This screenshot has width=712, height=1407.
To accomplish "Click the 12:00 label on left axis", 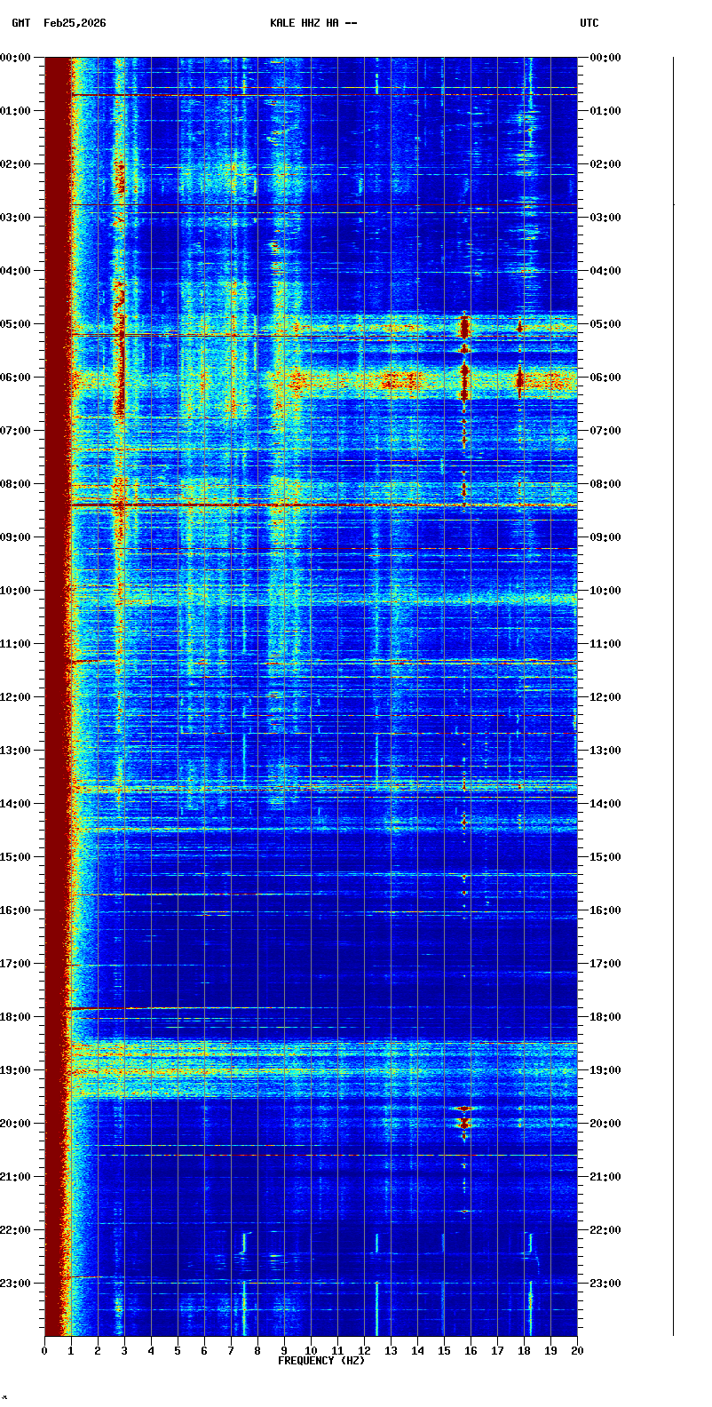I will pos(16,697).
